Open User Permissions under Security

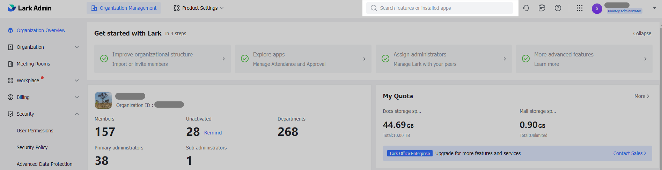pyautogui.click(x=35, y=131)
